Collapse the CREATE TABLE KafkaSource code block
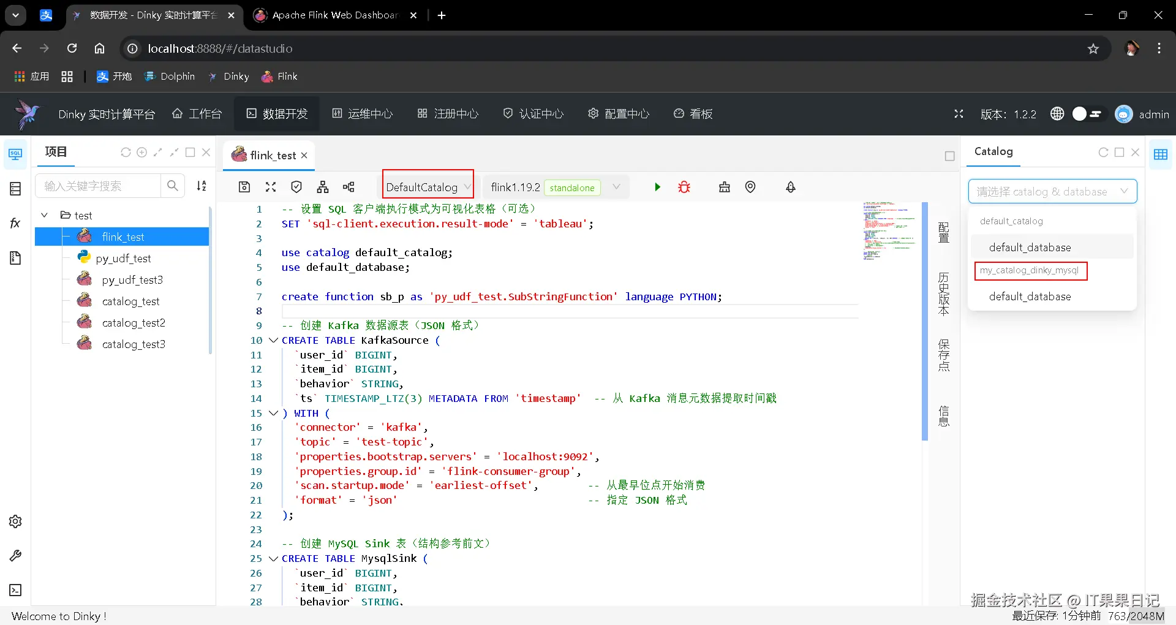Image resolution: width=1176 pixels, height=625 pixels. point(274,340)
